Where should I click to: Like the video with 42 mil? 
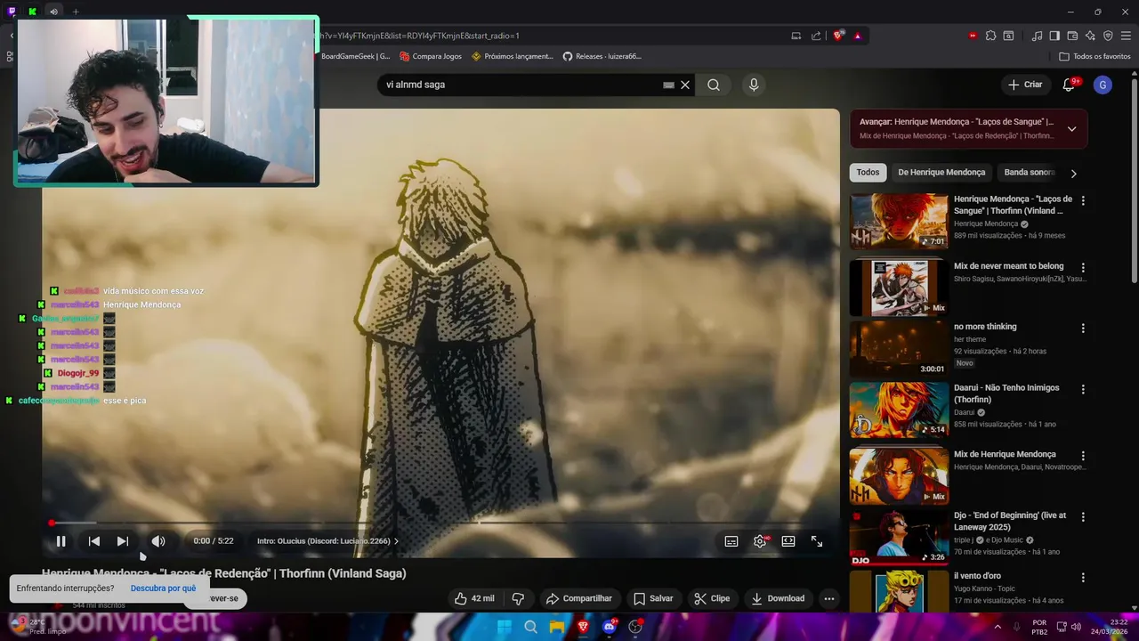point(474,598)
